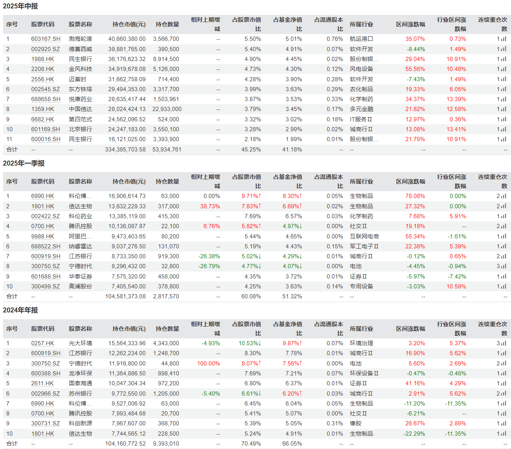Viewport: 511px width, 449px height.
Task: Click the bar chart icon for 悦康药业
Action: [x=504, y=99]
